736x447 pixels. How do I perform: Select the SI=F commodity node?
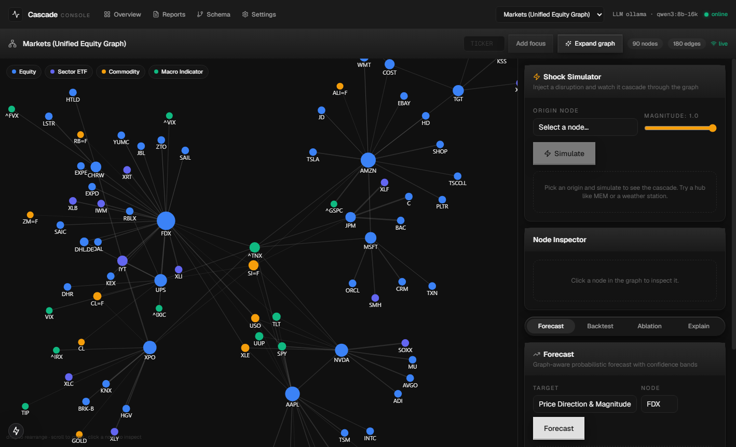point(253,265)
